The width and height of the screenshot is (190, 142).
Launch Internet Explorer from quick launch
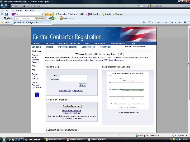tap(16, 140)
